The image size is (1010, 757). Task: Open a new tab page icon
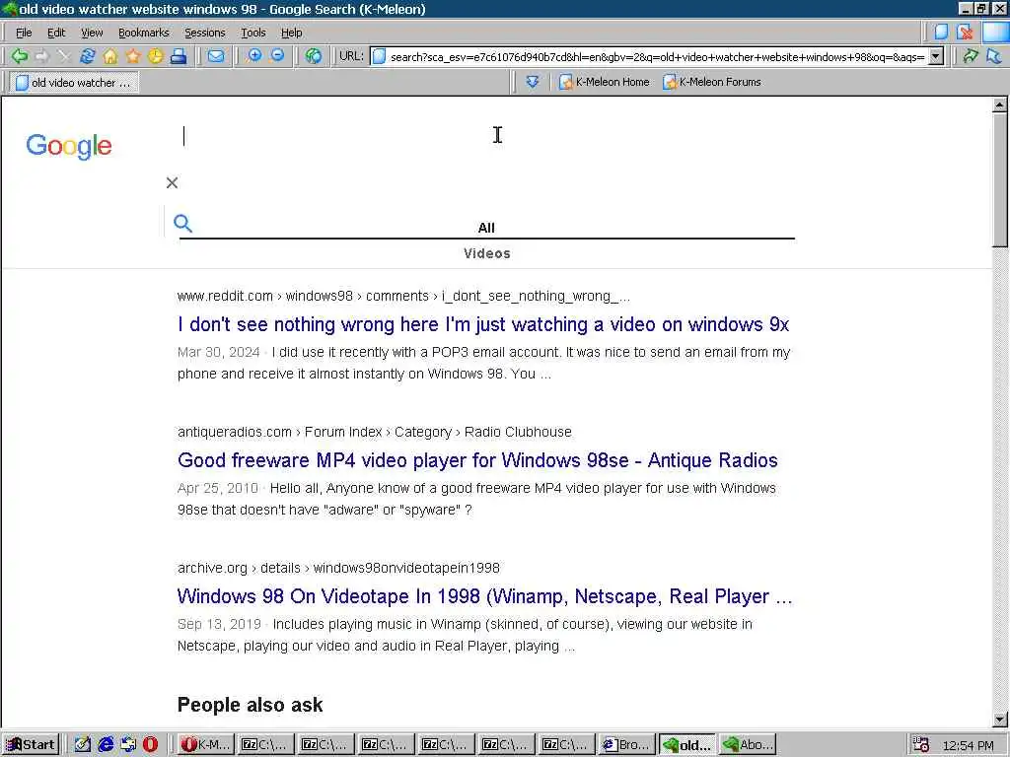pyautogui.click(x=941, y=33)
